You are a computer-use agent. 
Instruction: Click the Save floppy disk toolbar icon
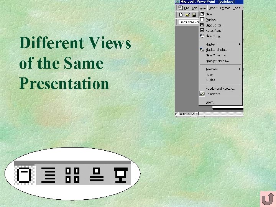point(194,15)
